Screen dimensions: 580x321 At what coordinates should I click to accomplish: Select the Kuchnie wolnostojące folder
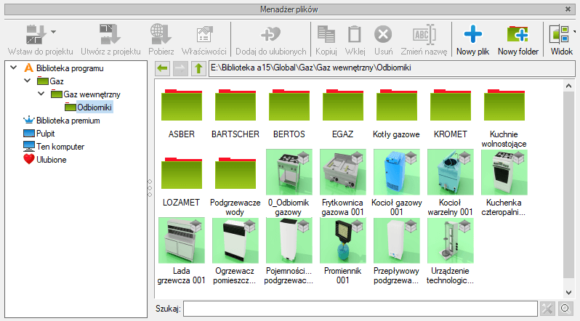504,105
